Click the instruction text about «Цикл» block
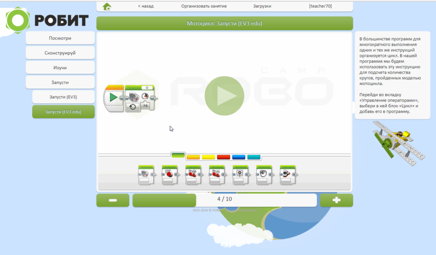Viewport: 436px width, 255px height. pos(389,103)
